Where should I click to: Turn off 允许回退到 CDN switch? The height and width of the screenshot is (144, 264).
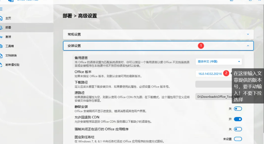(238, 119)
